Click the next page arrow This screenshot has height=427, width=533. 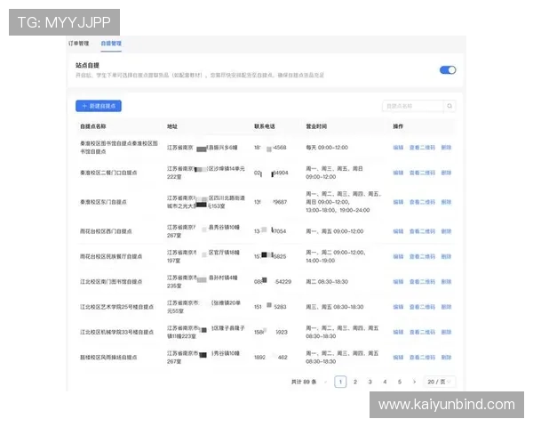pos(414,382)
